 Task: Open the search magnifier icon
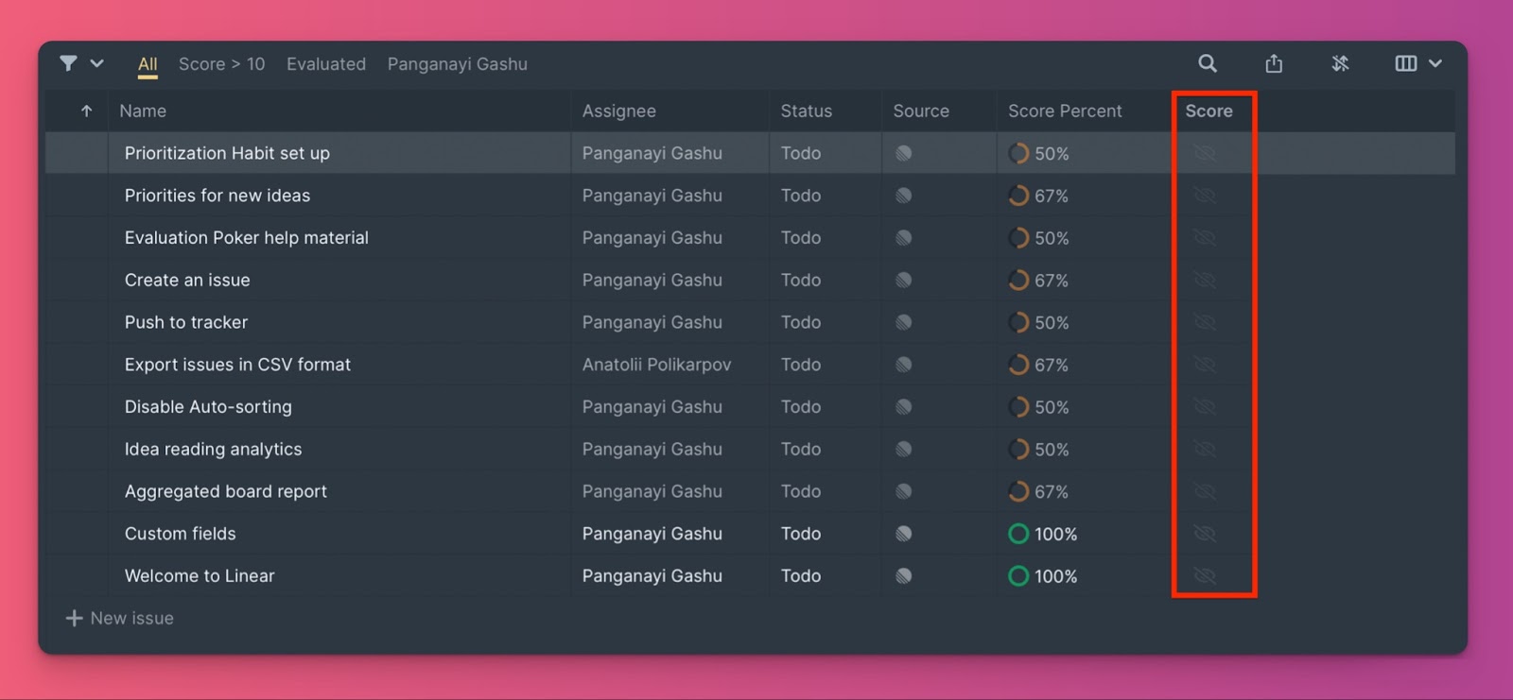1207,63
